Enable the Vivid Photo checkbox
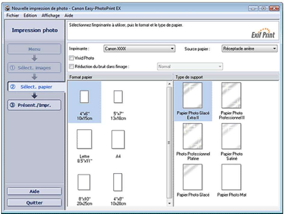Image resolution: width=284 pixels, height=214 pixels. [x=71, y=58]
